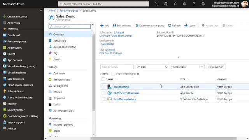This screenshot has width=249, height=140.
Task: Open Access control (IAM)
Action: pos(65,47)
